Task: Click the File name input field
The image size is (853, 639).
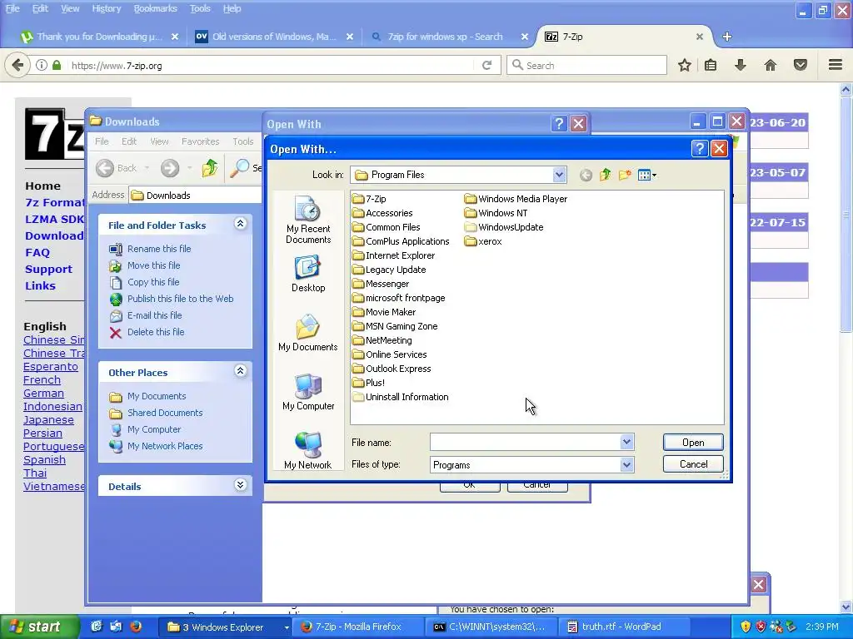Action: (x=526, y=443)
